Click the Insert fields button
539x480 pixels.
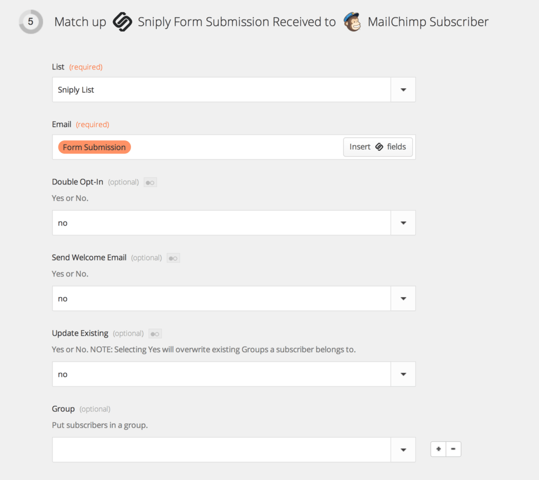(377, 147)
